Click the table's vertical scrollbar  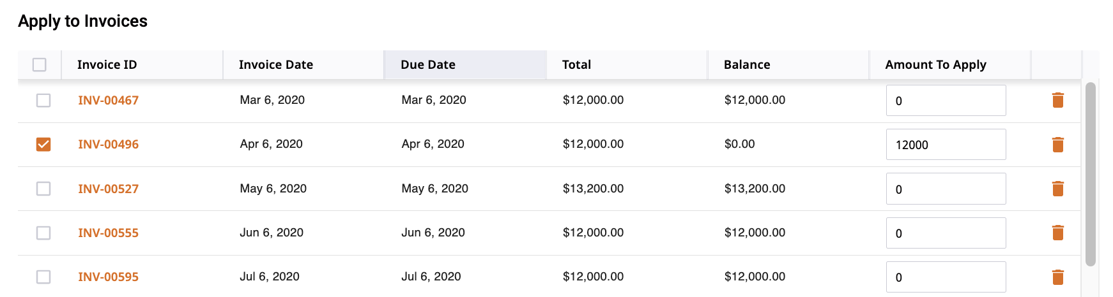[x=1091, y=174]
